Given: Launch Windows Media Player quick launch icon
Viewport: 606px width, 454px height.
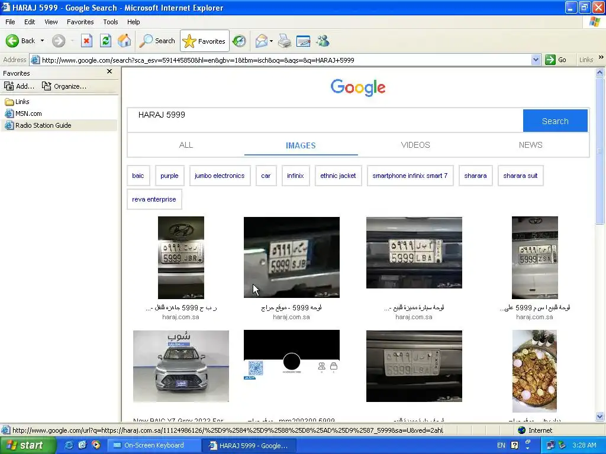Looking at the screenshot, I should [96, 445].
